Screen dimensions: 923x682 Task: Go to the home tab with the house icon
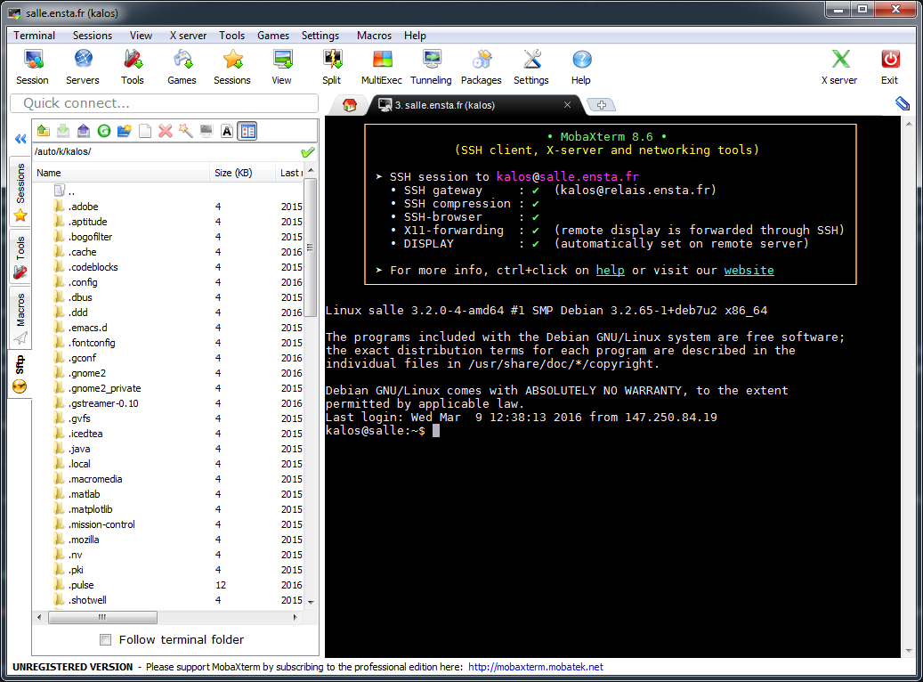pos(350,105)
